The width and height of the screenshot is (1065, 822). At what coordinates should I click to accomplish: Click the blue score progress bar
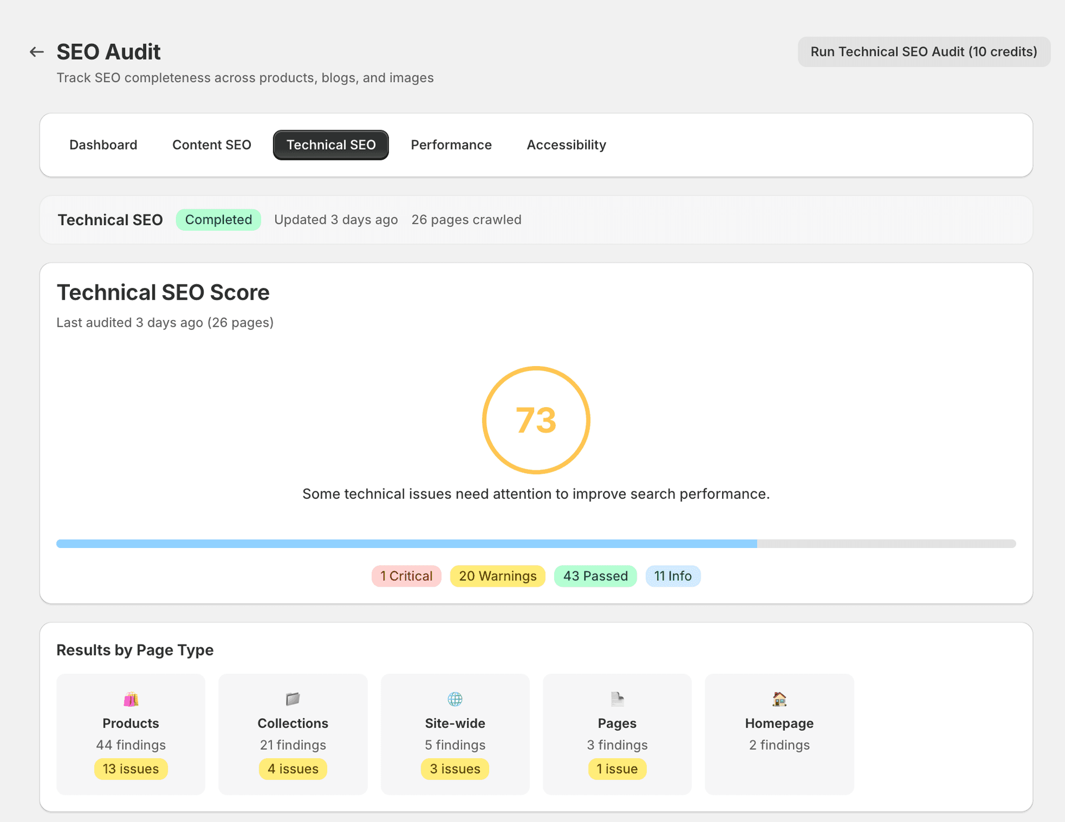[x=407, y=544]
